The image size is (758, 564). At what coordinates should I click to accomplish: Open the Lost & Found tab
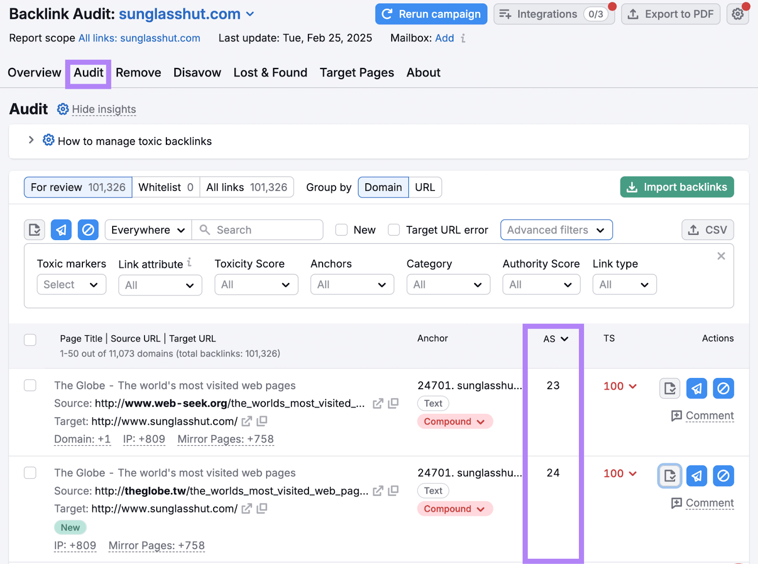(x=270, y=72)
